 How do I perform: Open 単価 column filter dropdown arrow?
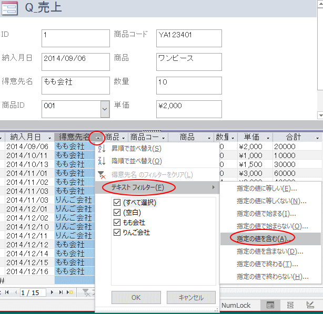point(268,138)
